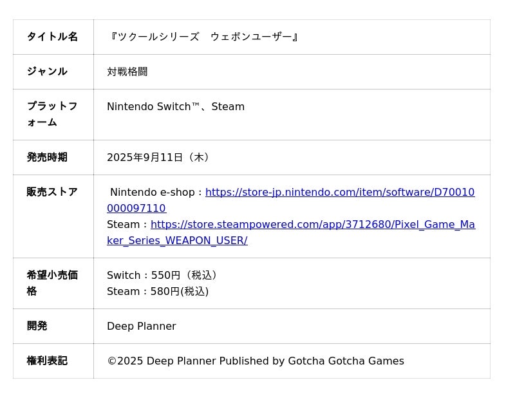The height and width of the screenshot is (398, 515).
Task: Click the タイトル名 row header
Action: click(52, 37)
